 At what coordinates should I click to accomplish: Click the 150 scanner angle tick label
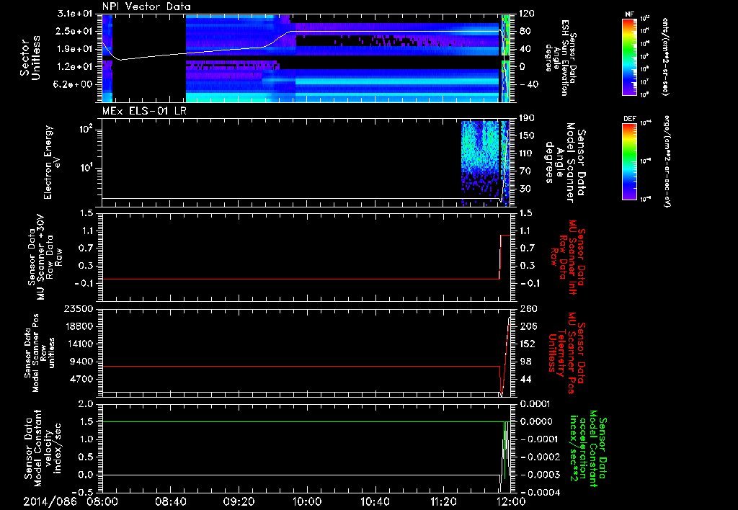click(x=527, y=136)
